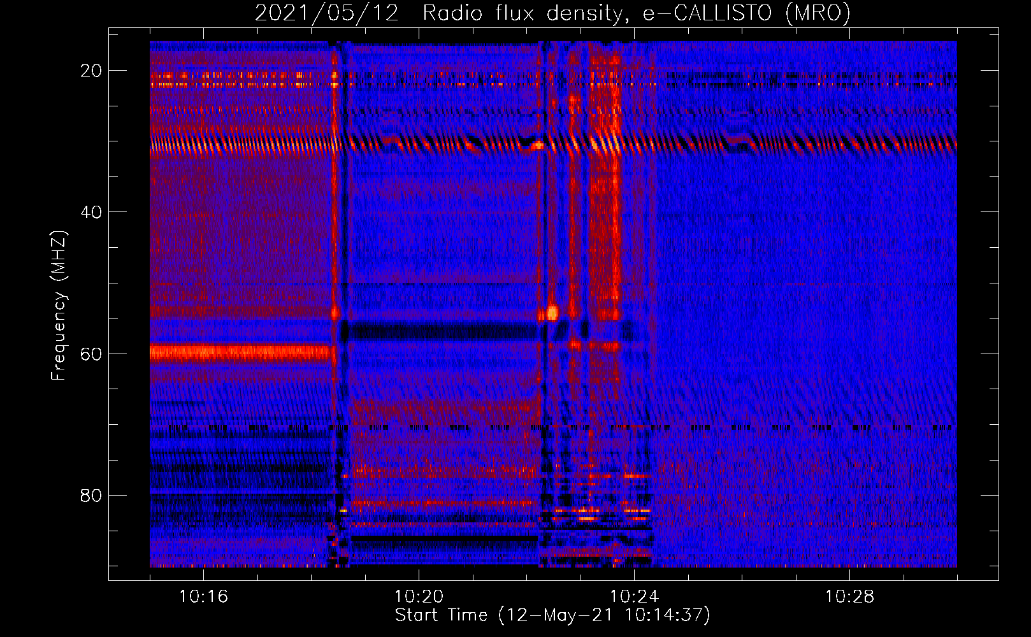The image size is (1031, 637).
Task: Click the 10:24 time tick label
Action: point(634,597)
